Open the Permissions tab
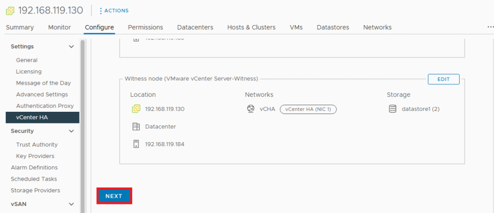Image resolution: width=494 pixels, height=213 pixels. pos(146,27)
